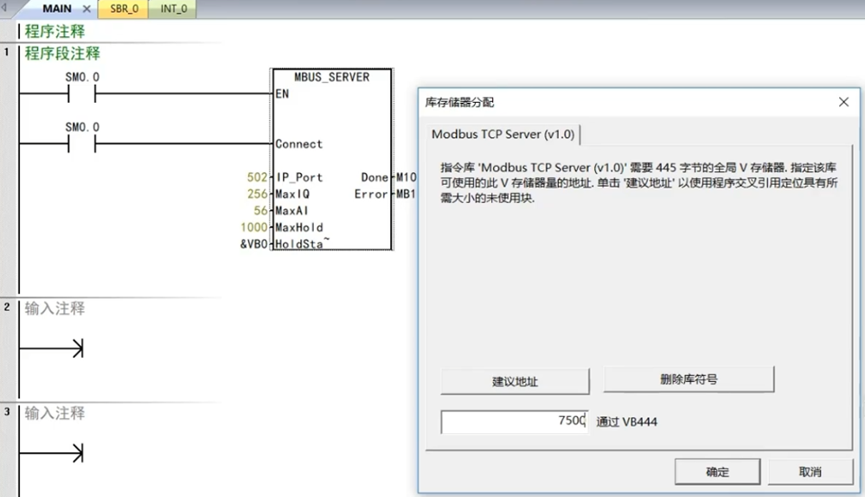Edit the 输入注释 comment in network 2
Image resolution: width=865 pixels, height=497 pixels.
click(x=55, y=309)
